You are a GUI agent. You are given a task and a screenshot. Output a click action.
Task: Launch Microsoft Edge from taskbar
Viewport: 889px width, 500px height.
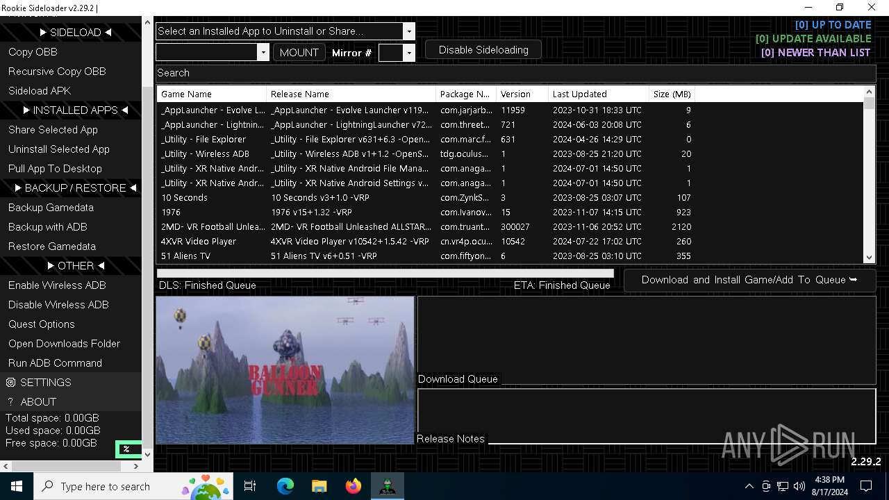point(285,486)
